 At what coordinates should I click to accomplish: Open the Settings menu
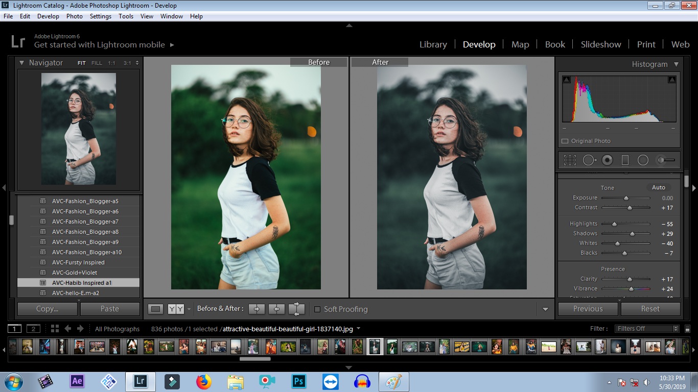pyautogui.click(x=101, y=16)
